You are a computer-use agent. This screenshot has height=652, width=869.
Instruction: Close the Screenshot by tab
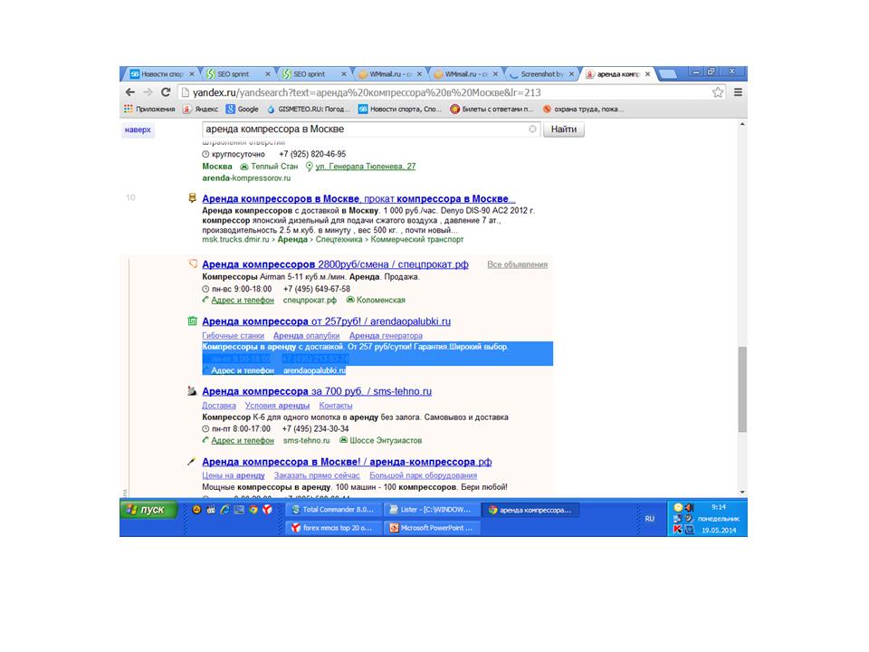click(x=571, y=74)
